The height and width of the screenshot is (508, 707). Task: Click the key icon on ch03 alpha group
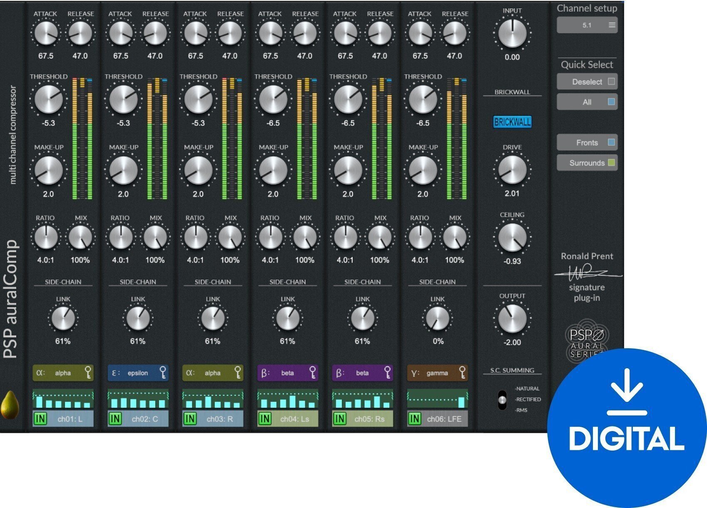tap(238, 373)
